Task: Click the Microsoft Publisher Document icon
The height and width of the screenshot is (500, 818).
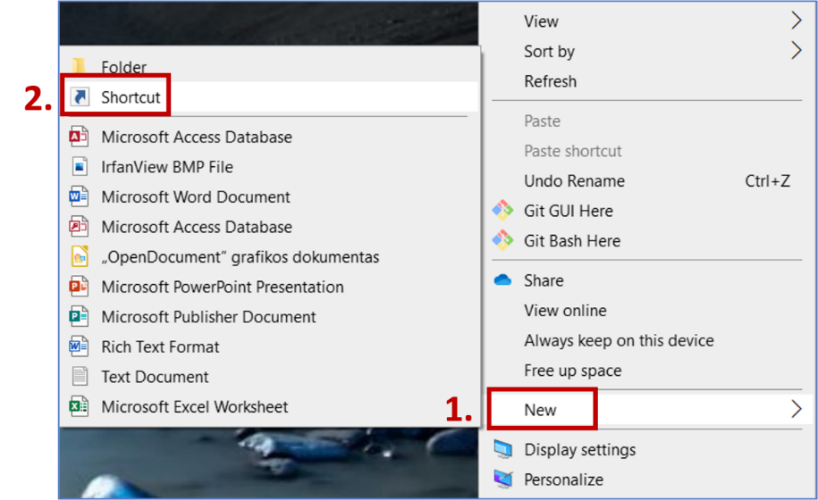Action: pyautogui.click(x=80, y=317)
